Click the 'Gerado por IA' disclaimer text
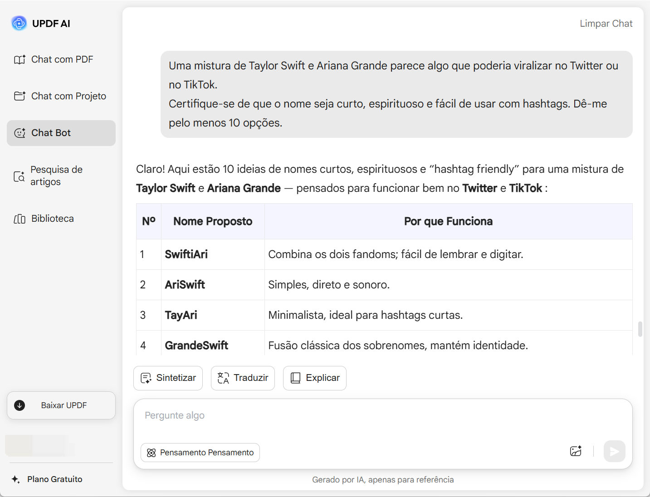This screenshot has height=497, width=650. (x=383, y=480)
